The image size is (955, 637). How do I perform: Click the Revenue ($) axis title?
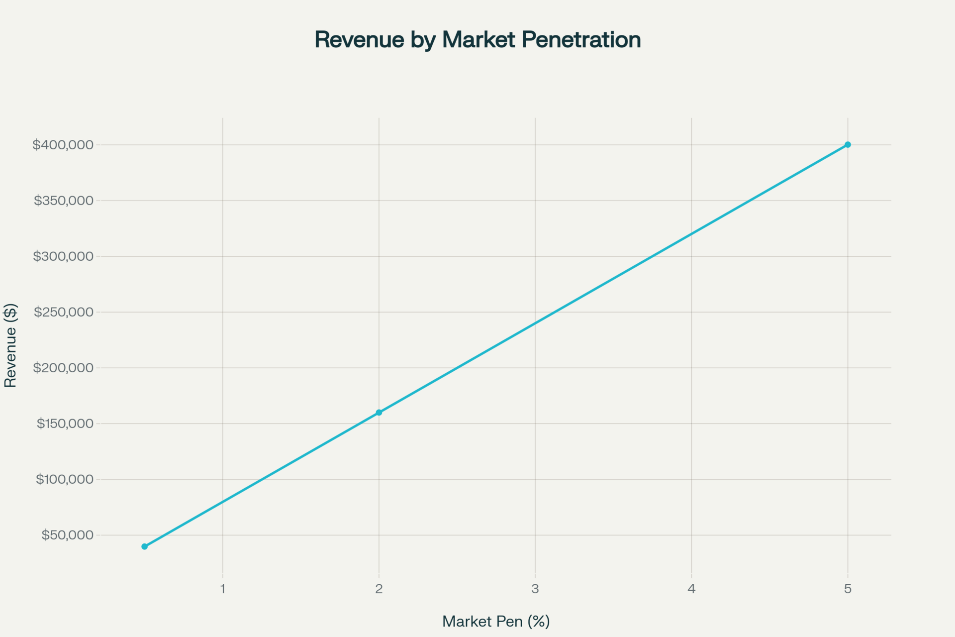[10, 345]
